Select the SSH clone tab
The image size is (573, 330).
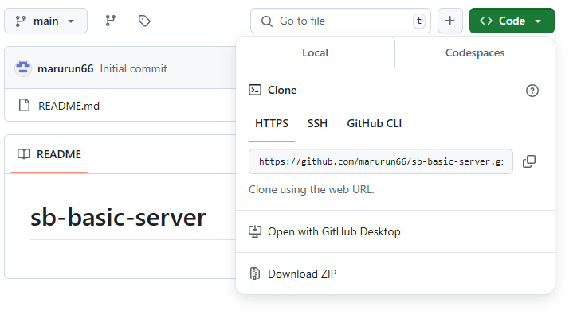point(317,123)
